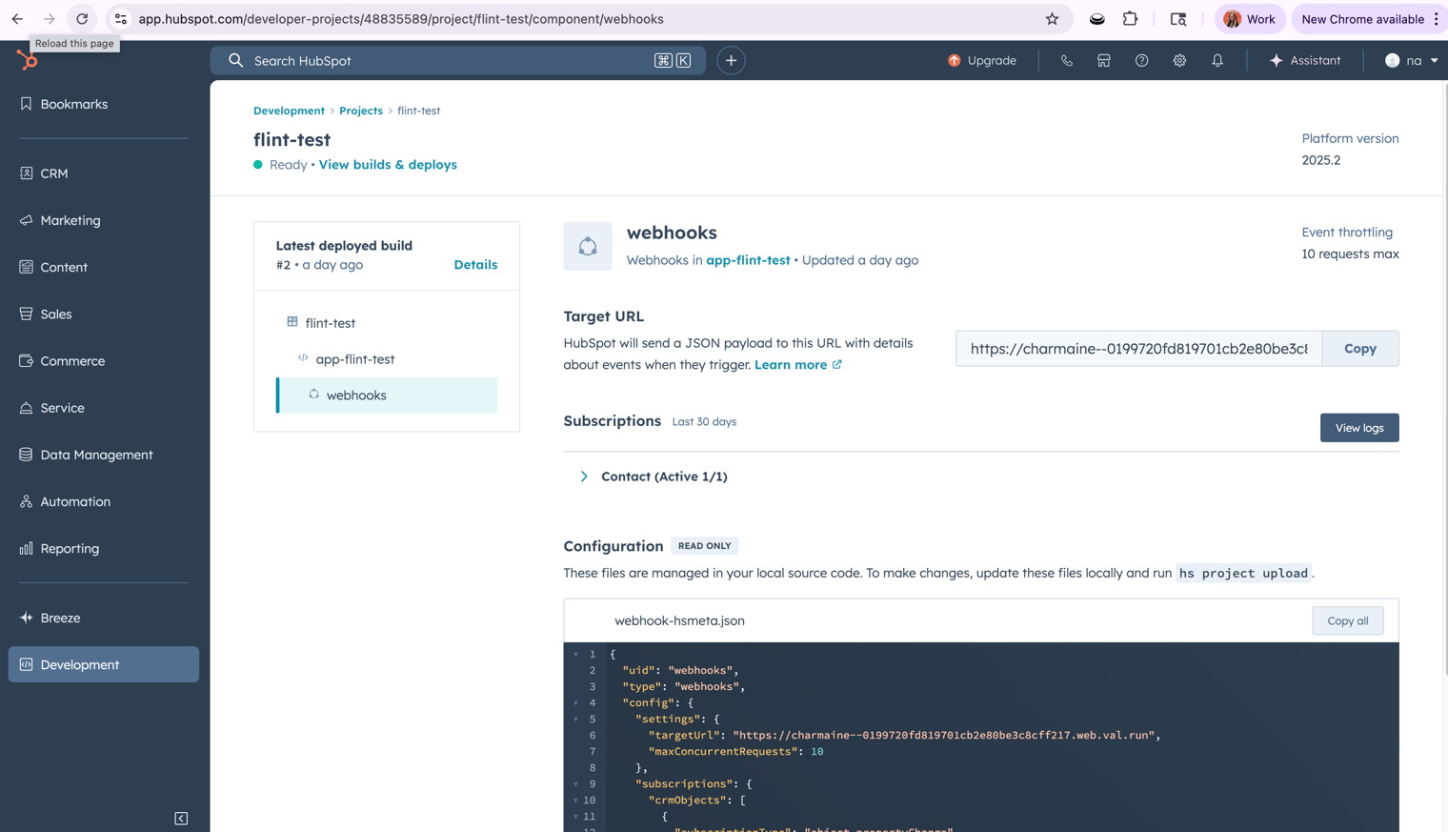This screenshot has height=832, width=1448.
Task: Copy the target URL
Action: 1359,349
